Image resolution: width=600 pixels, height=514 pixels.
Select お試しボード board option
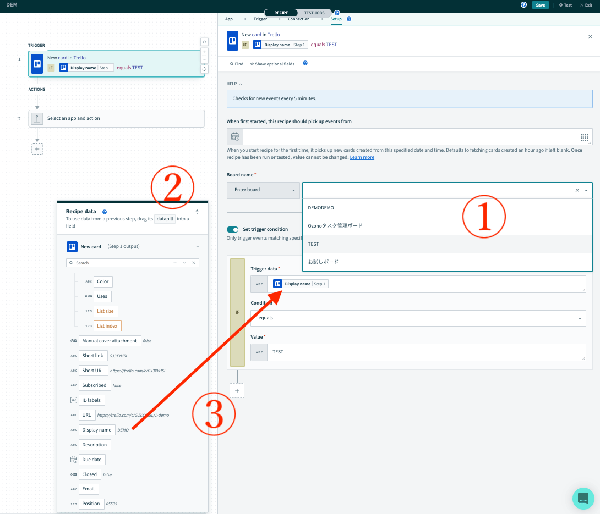[x=448, y=262]
